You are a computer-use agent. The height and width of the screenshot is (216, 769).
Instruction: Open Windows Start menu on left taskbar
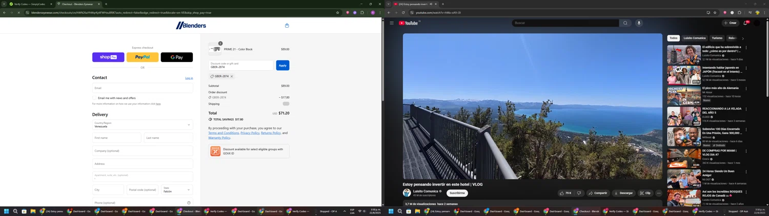tap(7, 211)
